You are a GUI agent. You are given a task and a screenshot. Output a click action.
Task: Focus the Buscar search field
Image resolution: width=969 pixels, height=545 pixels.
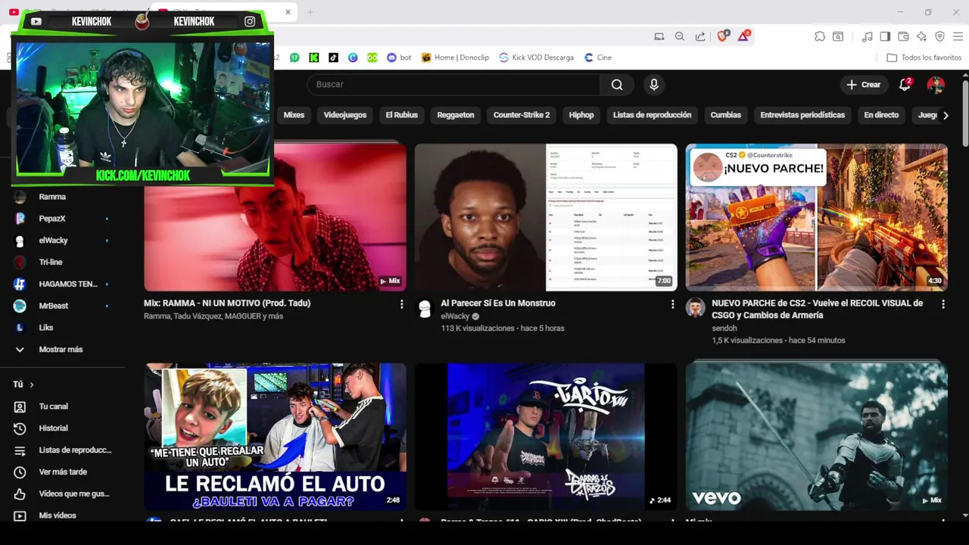click(x=454, y=85)
